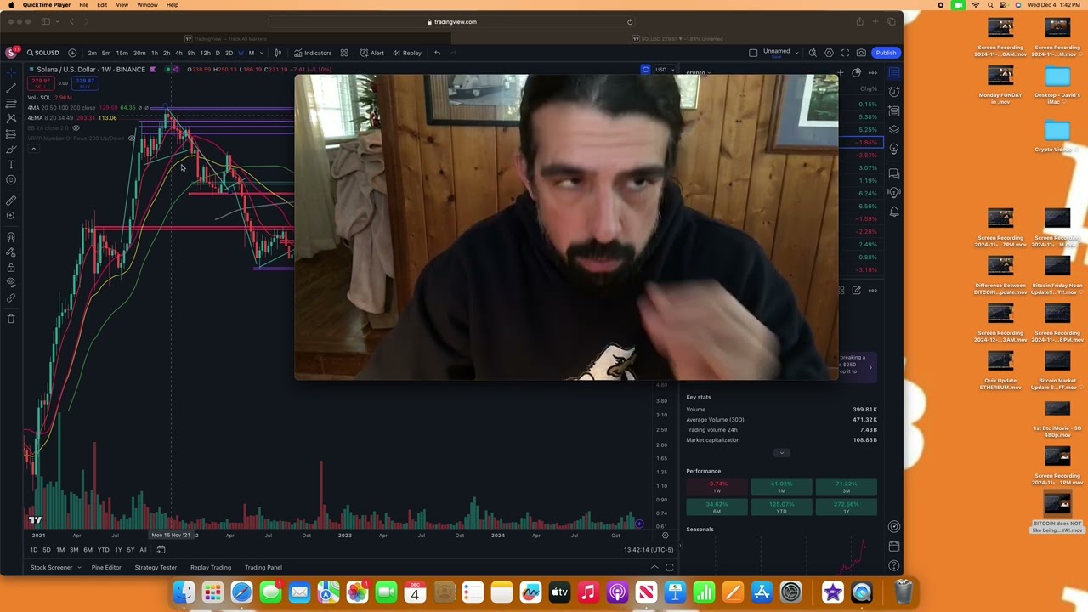Open chart settings hexagon icon
This screenshot has width=1088, height=612.
830,53
